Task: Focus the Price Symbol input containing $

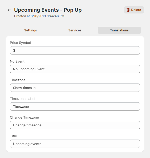Action: (x=75, y=50)
